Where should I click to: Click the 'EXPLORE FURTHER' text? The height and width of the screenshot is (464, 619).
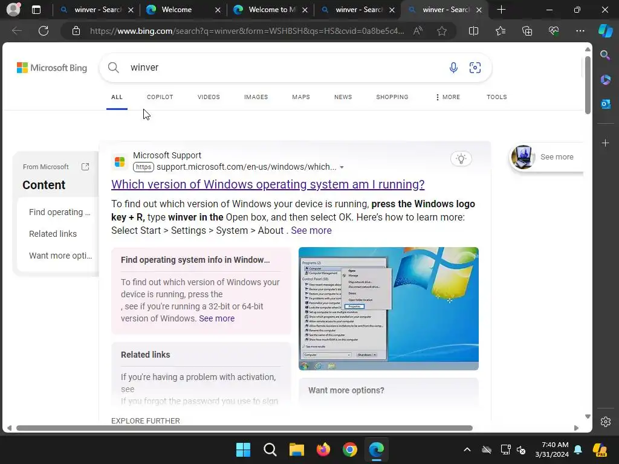click(145, 420)
